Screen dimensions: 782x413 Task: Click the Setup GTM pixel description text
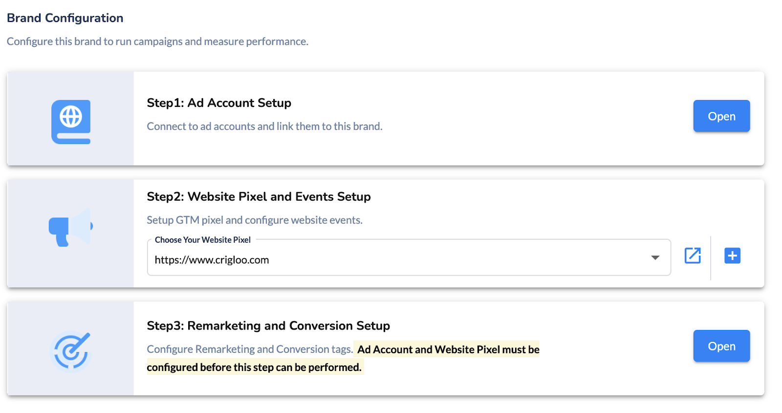tap(255, 220)
